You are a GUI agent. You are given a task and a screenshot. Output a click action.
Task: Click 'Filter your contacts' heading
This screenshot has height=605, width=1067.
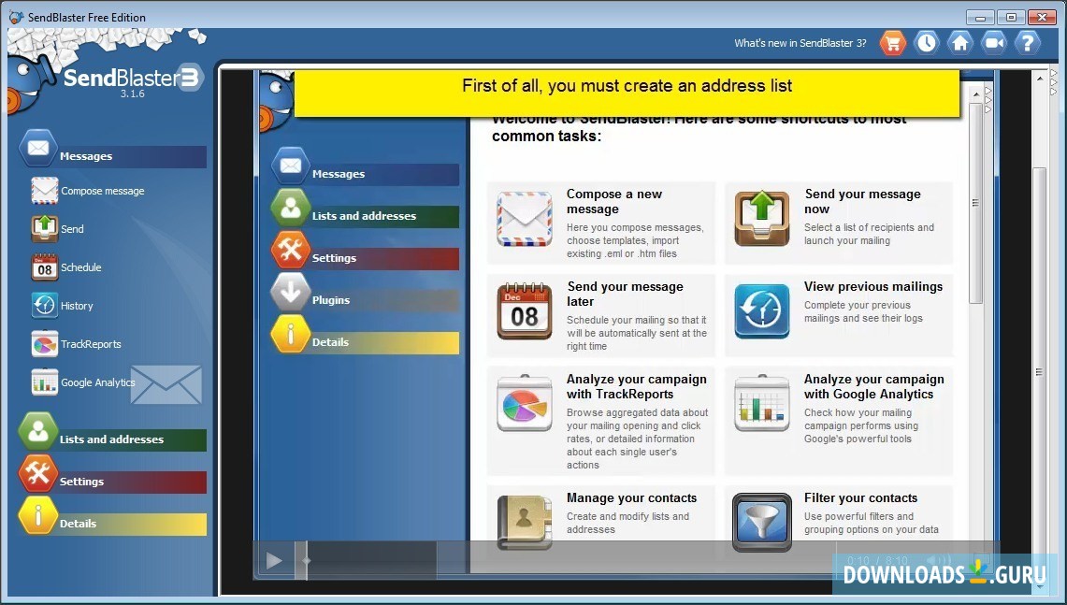pos(861,498)
